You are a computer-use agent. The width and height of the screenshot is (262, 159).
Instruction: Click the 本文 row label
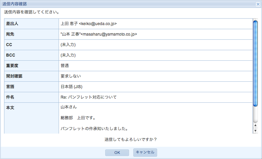[10, 108]
